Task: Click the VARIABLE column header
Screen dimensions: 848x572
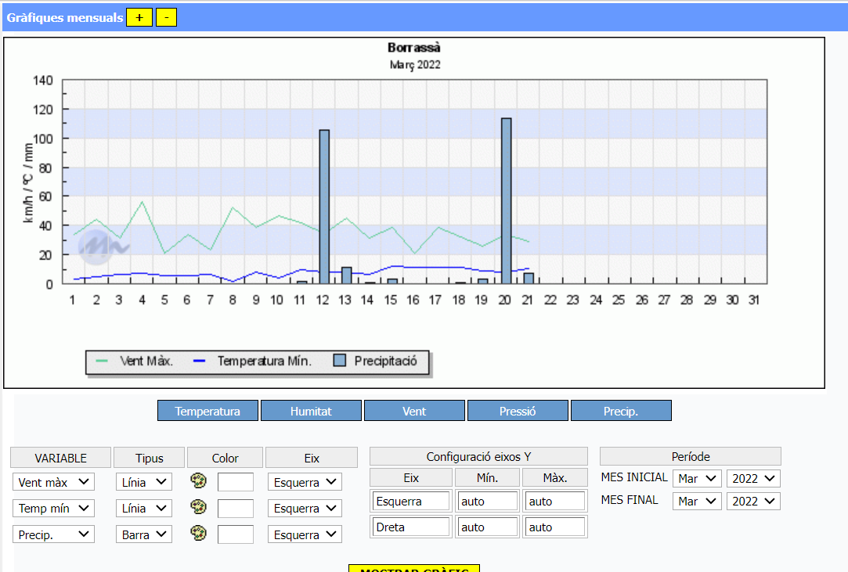Action: click(x=60, y=458)
